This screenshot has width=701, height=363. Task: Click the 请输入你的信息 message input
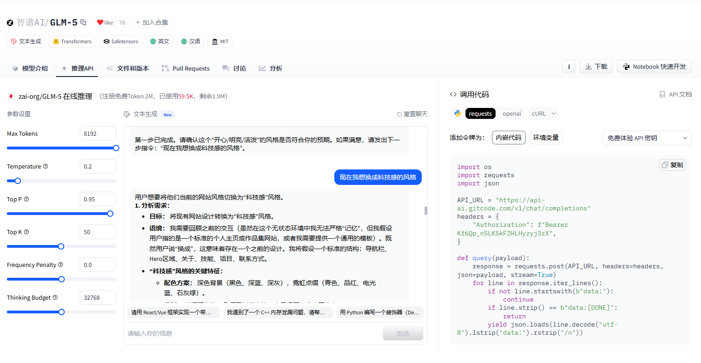(x=253, y=333)
